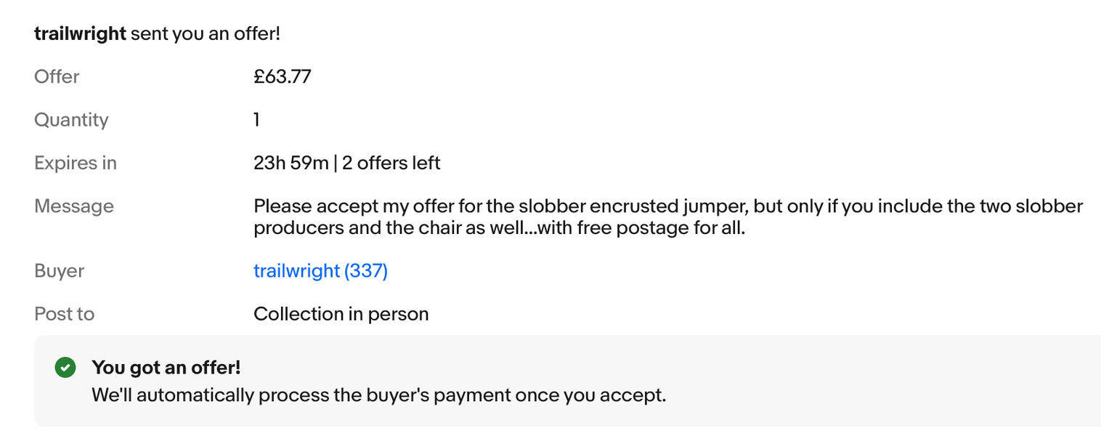
Task: Click the automatic payment processing notice text
Action: click(x=378, y=396)
